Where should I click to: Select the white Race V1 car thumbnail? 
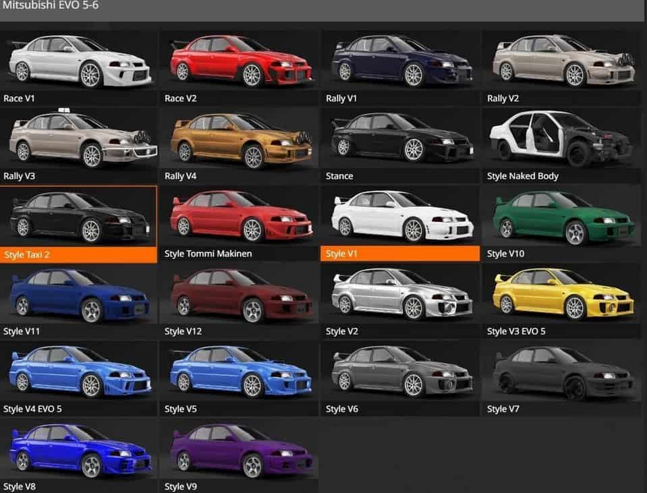click(x=79, y=60)
